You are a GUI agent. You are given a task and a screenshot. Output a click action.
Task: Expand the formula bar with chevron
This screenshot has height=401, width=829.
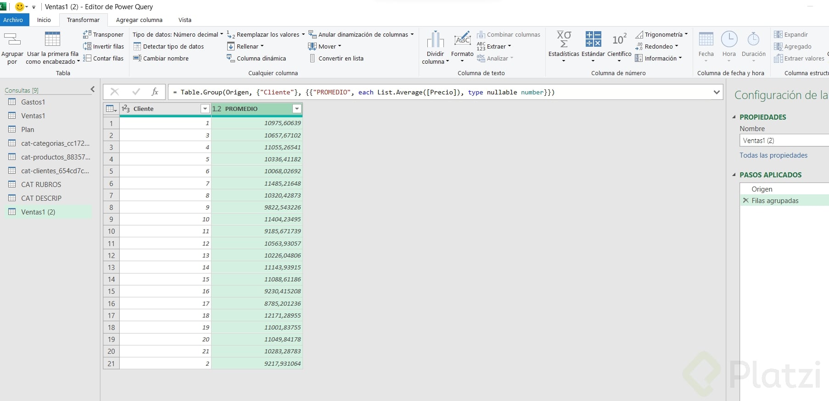click(716, 92)
